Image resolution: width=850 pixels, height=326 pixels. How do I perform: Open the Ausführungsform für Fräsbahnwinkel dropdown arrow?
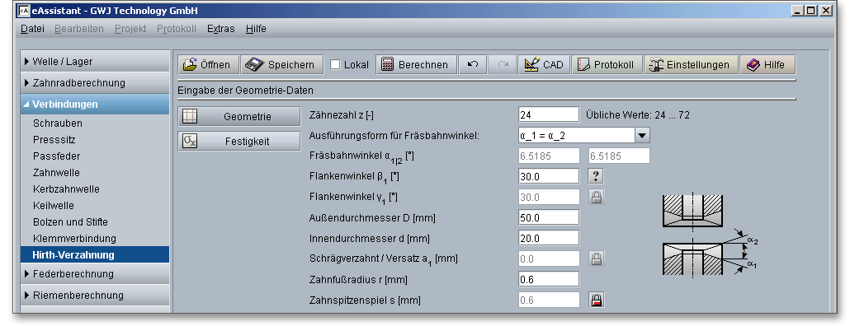[x=642, y=135]
